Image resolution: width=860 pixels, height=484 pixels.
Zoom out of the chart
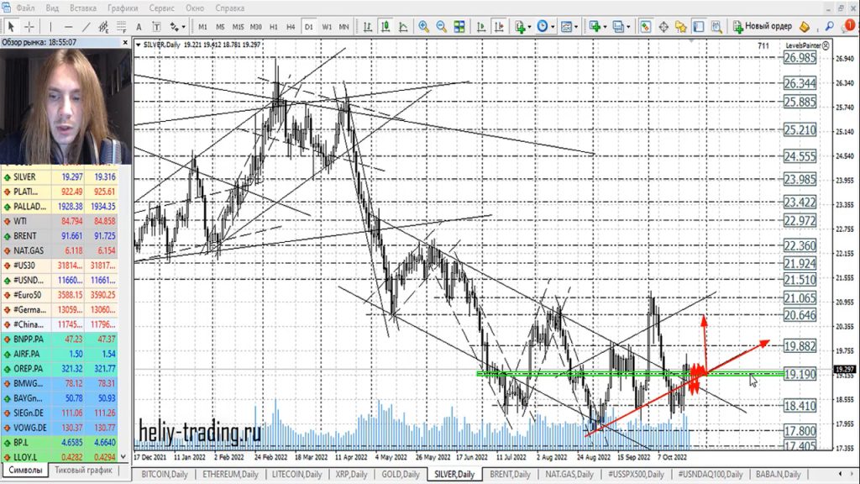tap(442, 26)
